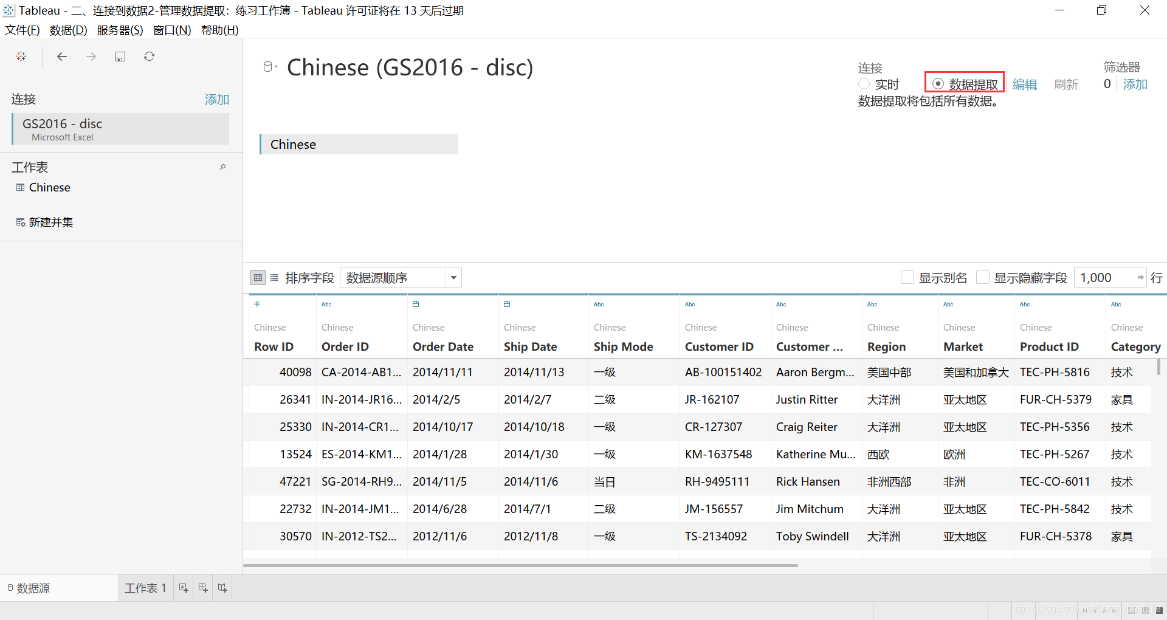Open the 帮助(H) menu
1167x620 pixels.
click(219, 30)
